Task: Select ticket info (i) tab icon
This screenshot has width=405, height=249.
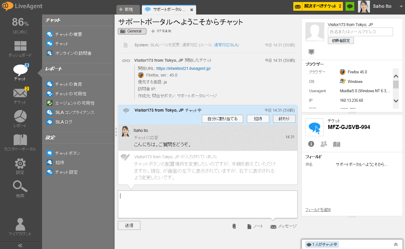Action: point(311,144)
